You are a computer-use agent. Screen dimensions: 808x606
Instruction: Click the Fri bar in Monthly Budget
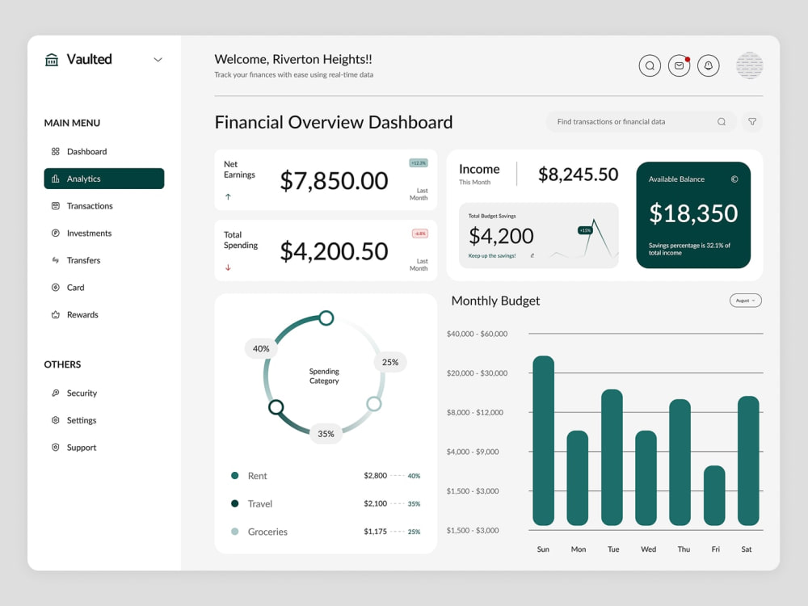pos(714,496)
